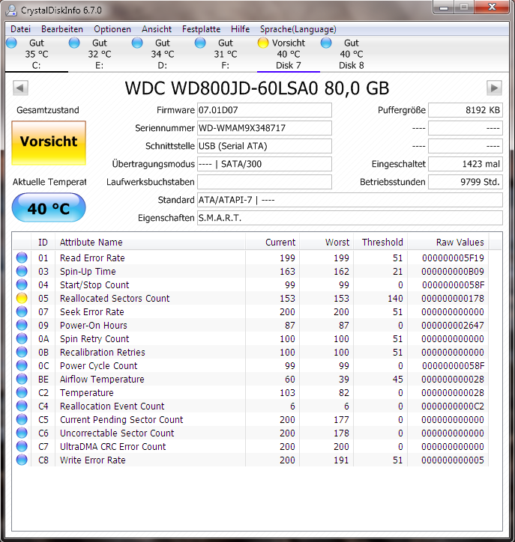The height and width of the screenshot is (542, 515).
Task: Select raw value 000000002647 of Power-On Hours
Action: click(453, 325)
